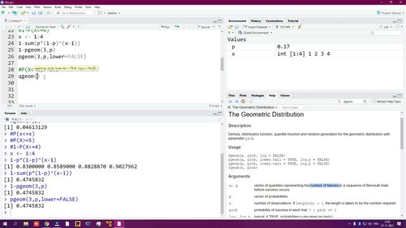Open the List view dropdown in Environment
Viewport: 406px width, 228px height.
click(386, 27)
